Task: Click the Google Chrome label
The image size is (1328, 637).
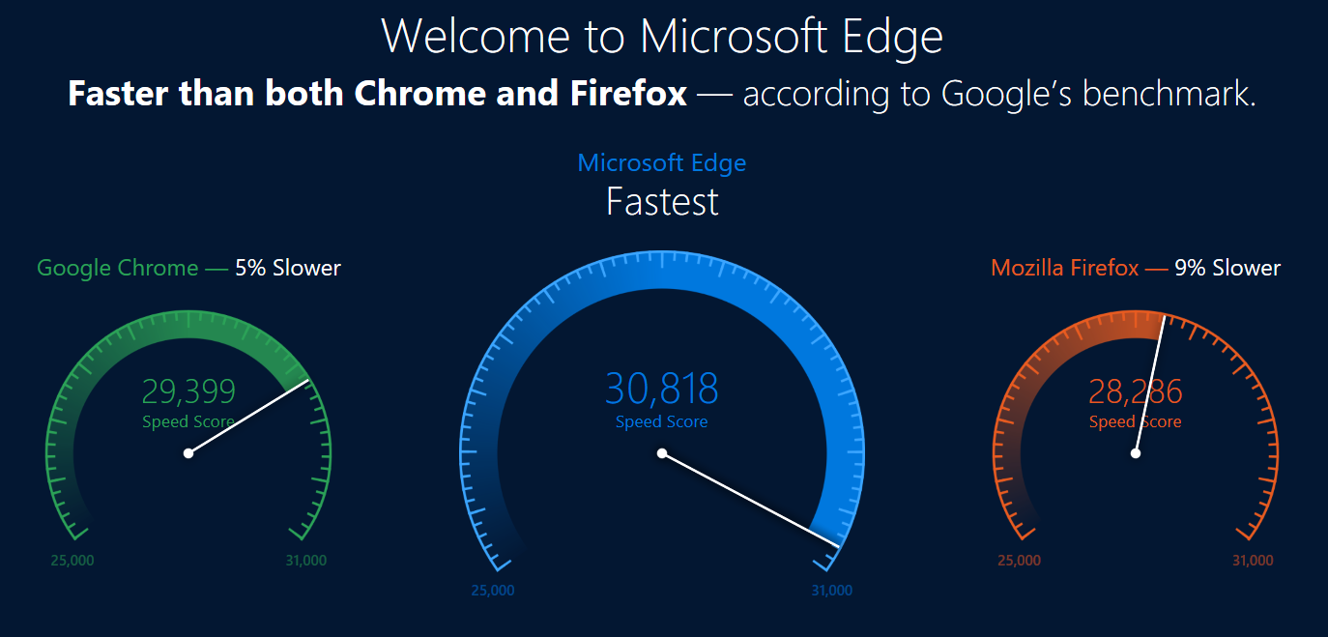Action: [118, 268]
